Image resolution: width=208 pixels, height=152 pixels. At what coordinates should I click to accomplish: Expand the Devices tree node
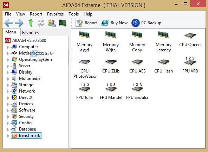coord(8,104)
